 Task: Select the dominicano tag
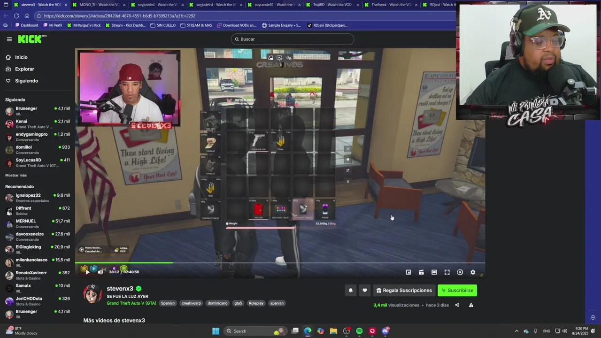(217, 303)
